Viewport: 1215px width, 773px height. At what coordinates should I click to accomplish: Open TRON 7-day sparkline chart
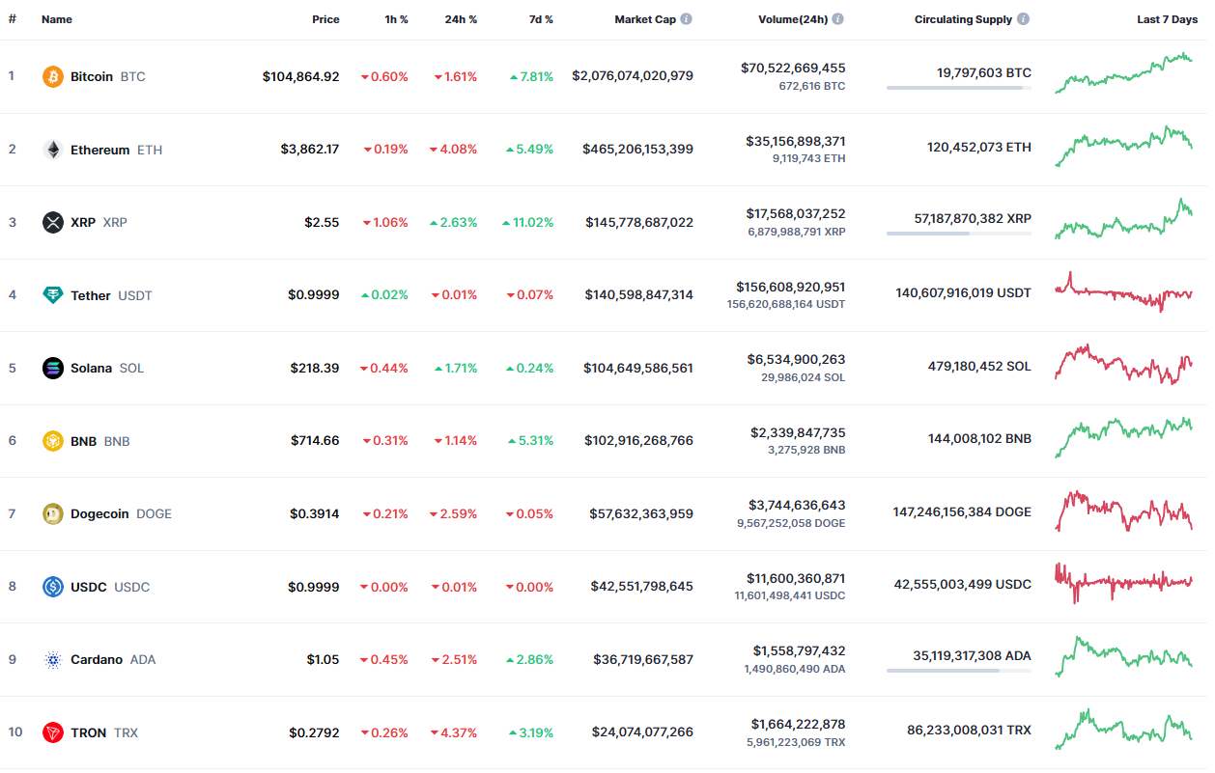point(1124,729)
